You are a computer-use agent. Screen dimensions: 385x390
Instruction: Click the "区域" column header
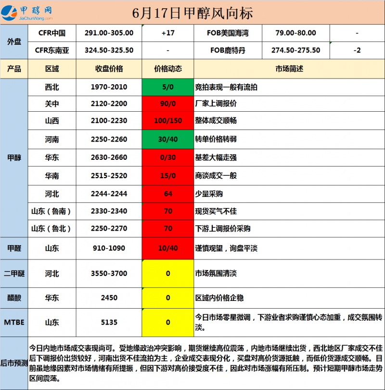(x=52, y=69)
